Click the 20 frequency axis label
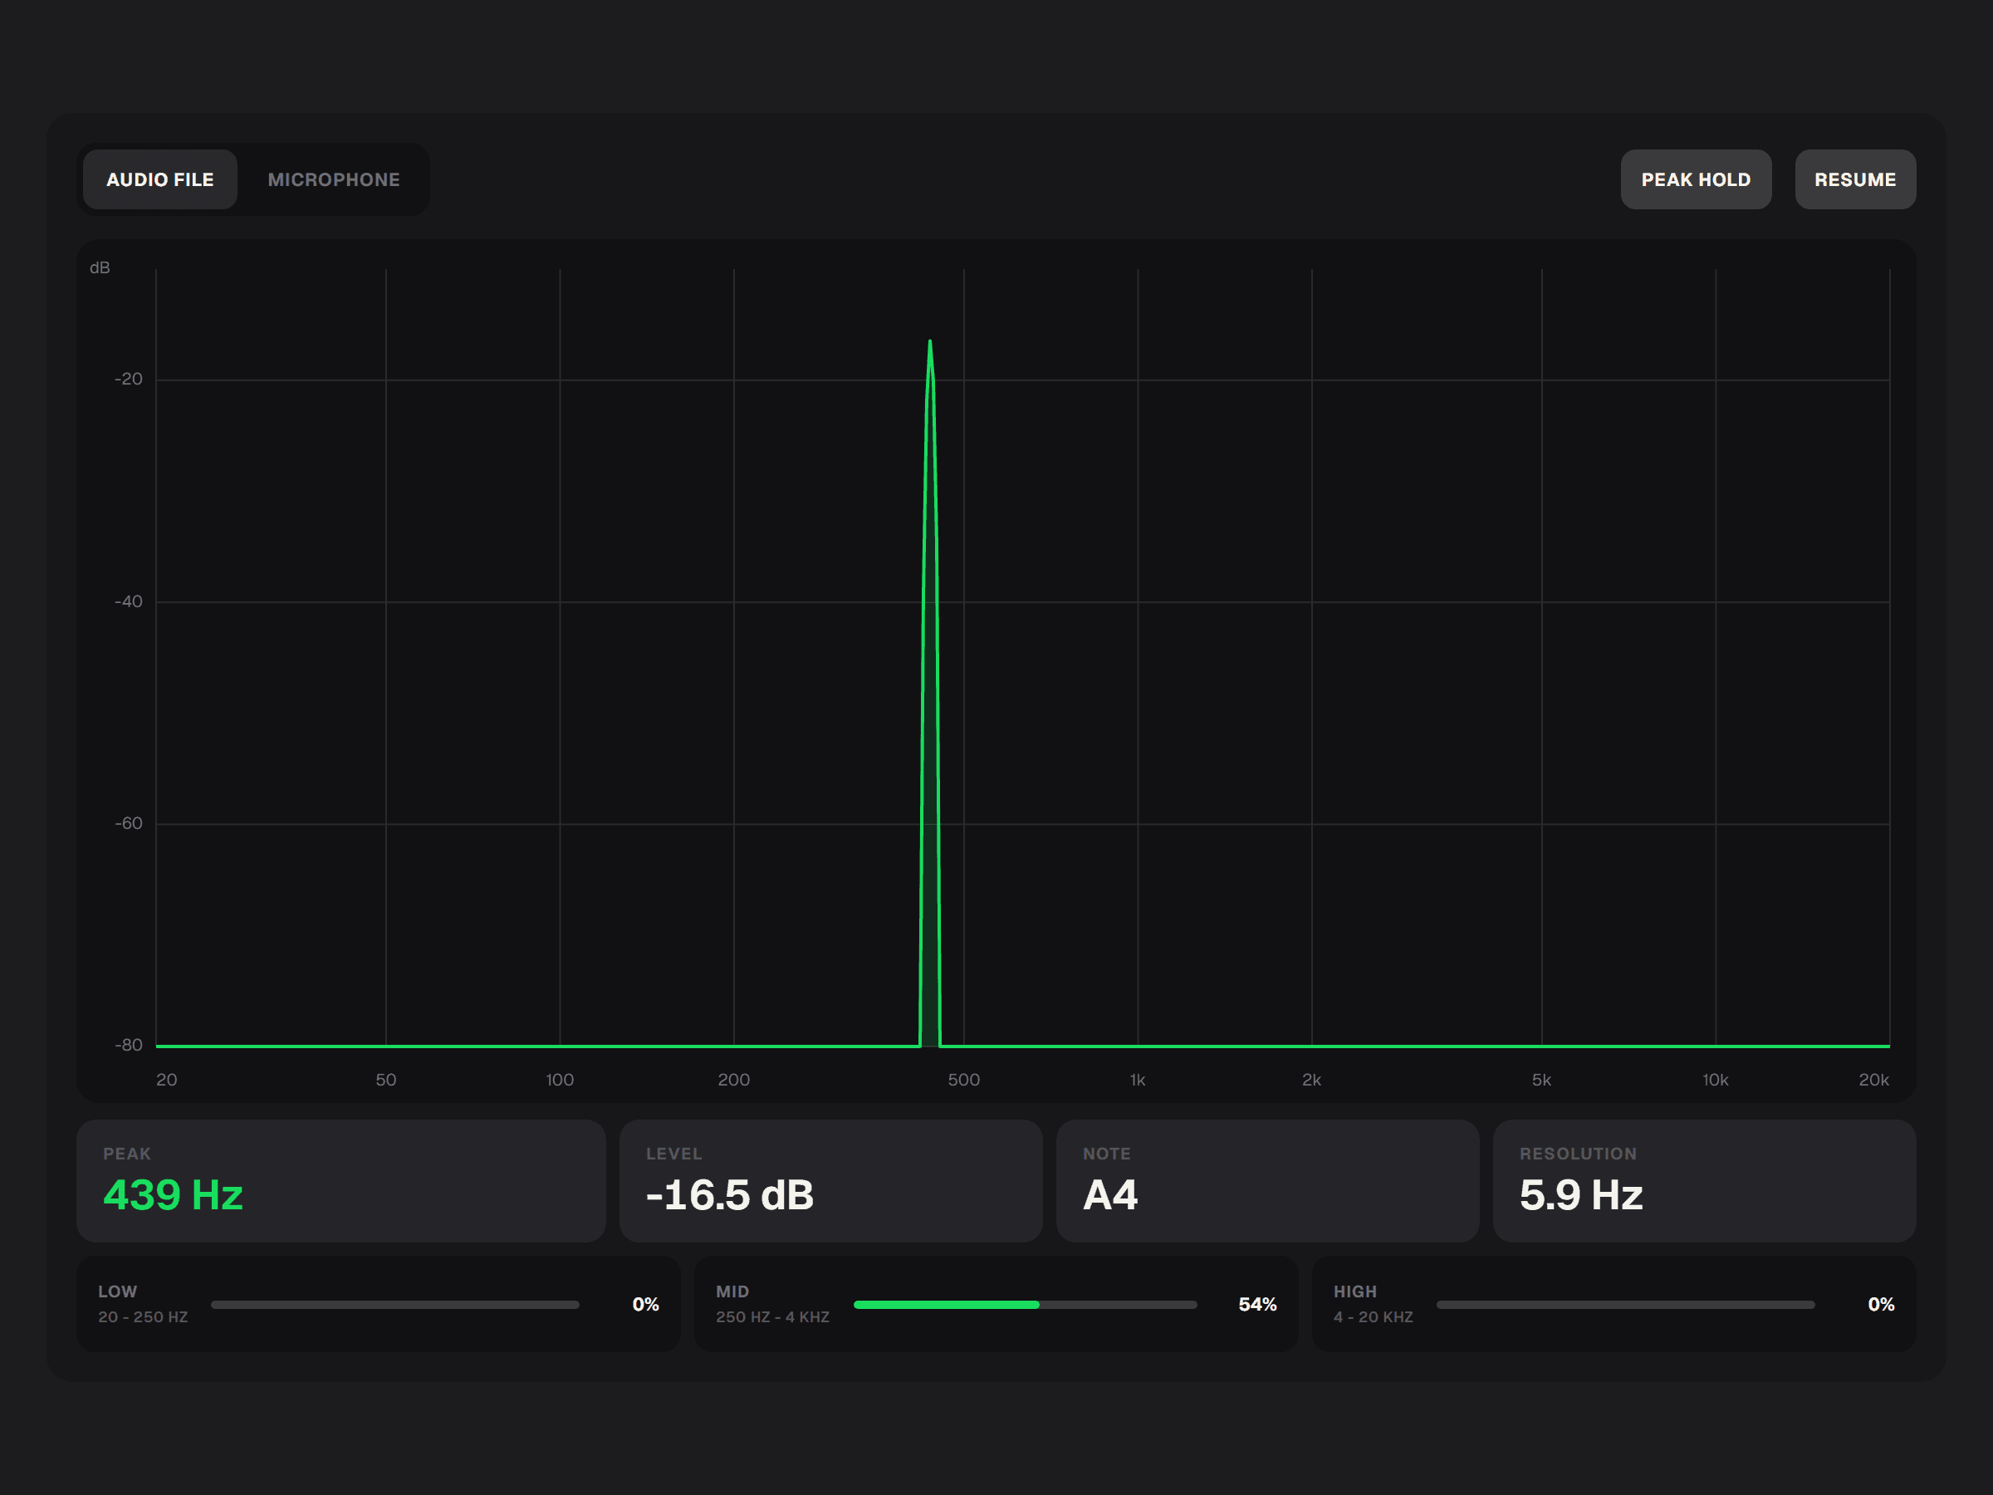Image resolution: width=1993 pixels, height=1495 pixels. (167, 1080)
